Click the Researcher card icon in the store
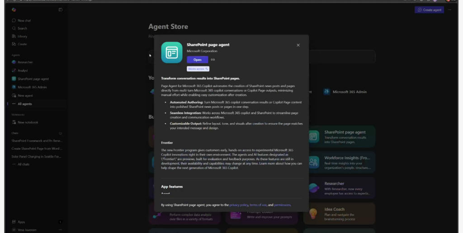This screenshot has width=463, height=233. 313,188
